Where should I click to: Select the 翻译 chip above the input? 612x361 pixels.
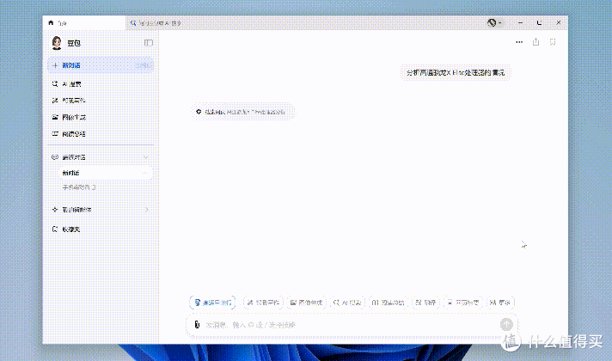(425, 303)
